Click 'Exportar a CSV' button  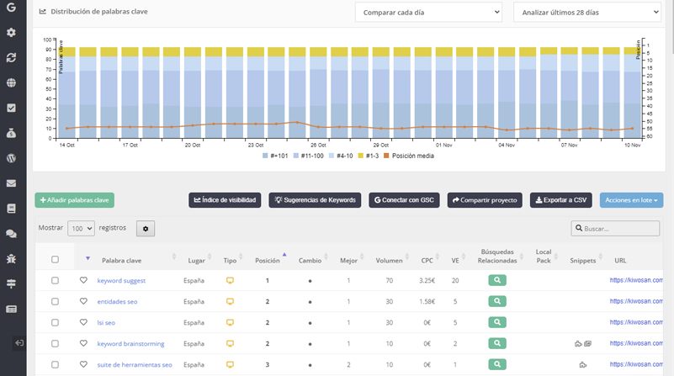[561, 200]
